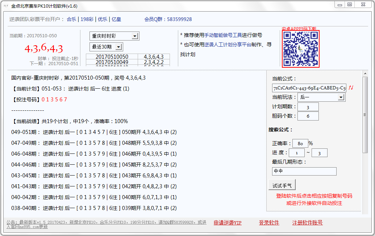Click the 最后几期形态 input containing 中中
Screen dimensions: 375x236
[304, 171]
